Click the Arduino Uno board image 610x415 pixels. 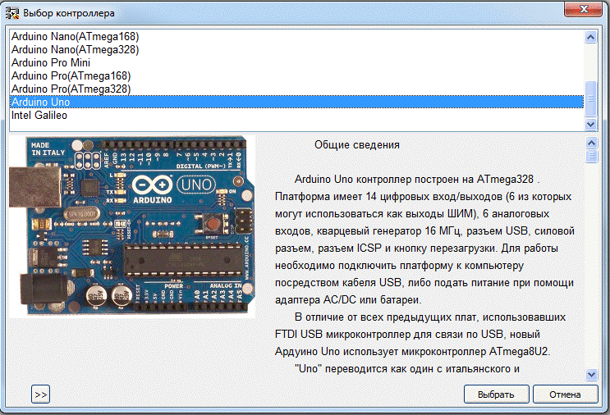click(x=133, y=227)
